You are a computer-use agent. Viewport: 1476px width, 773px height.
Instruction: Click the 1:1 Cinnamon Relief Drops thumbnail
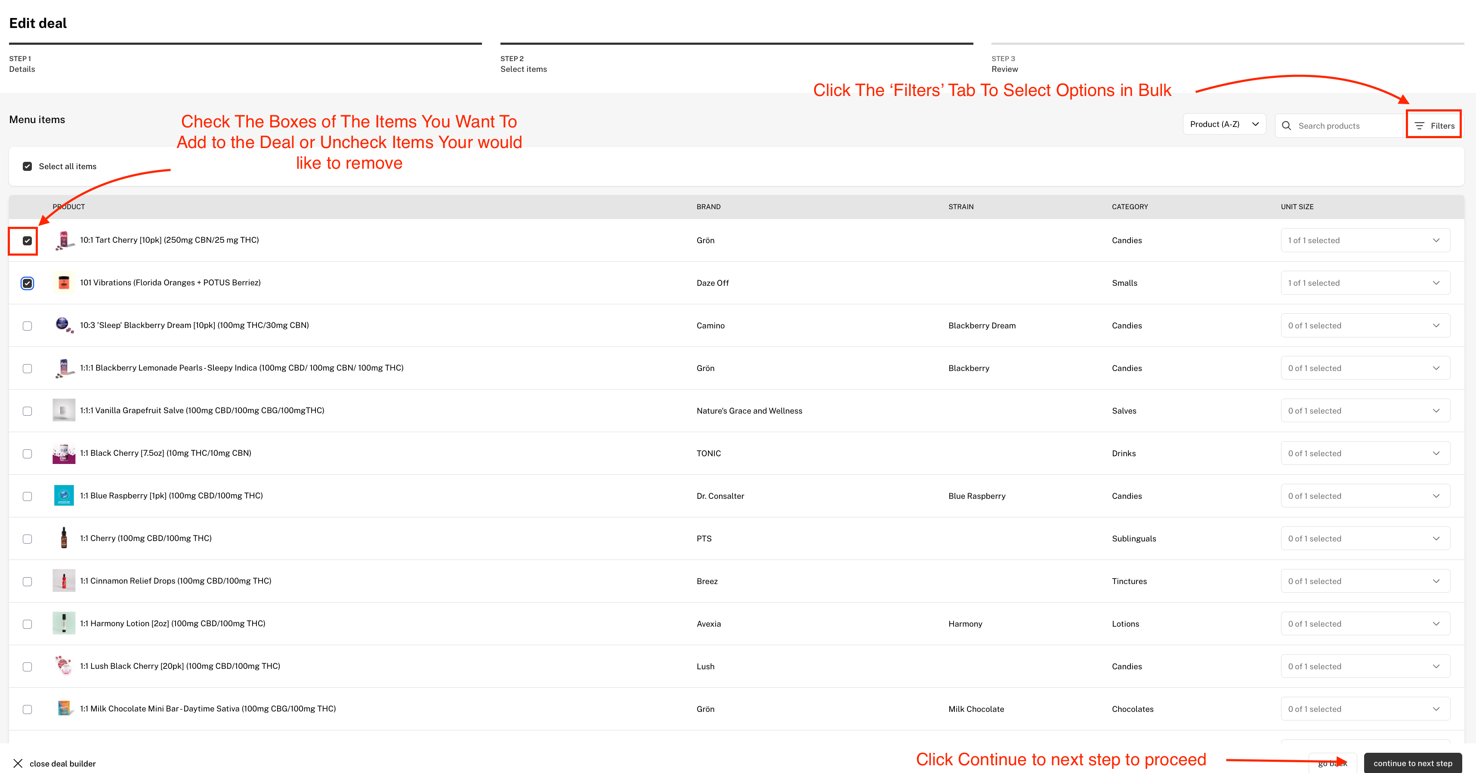coord(64,581)
